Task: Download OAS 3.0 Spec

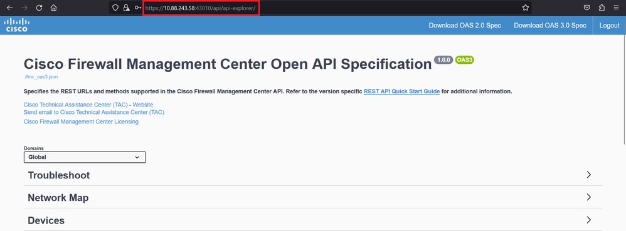Action: tap(549, 25)
